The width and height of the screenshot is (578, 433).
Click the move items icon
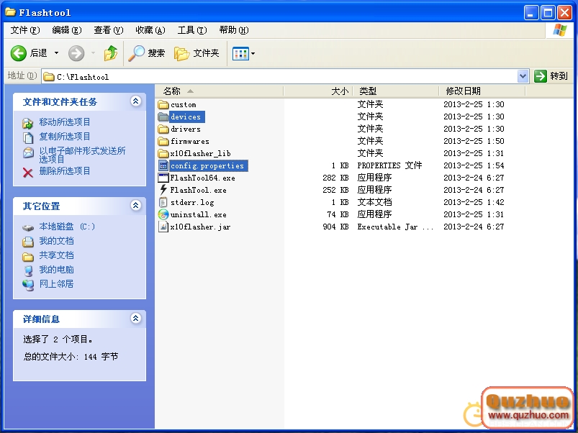(28, 123)
